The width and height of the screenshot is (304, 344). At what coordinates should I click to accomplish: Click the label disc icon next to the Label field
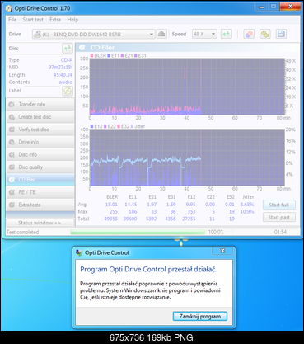pos(68,91)
